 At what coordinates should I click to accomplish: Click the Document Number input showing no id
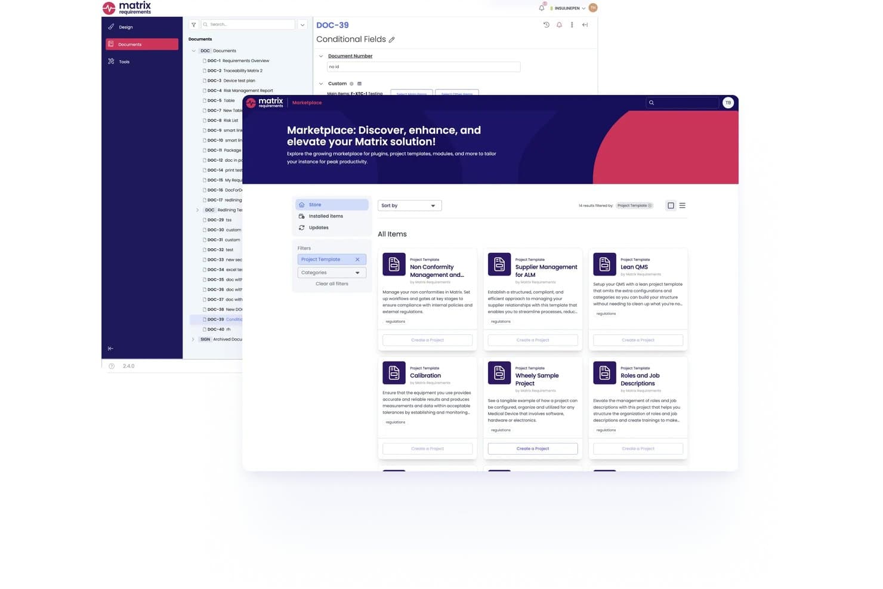click(424, 67)
